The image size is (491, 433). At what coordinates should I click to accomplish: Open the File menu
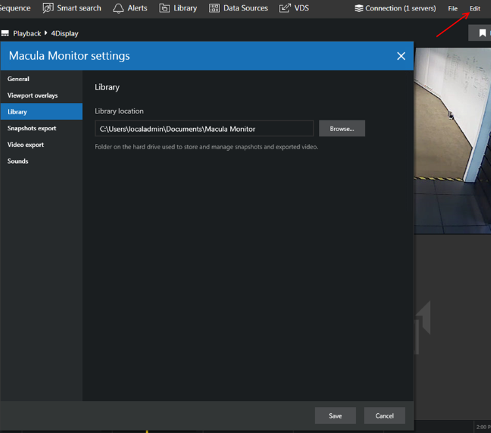[x=452, y=9]
